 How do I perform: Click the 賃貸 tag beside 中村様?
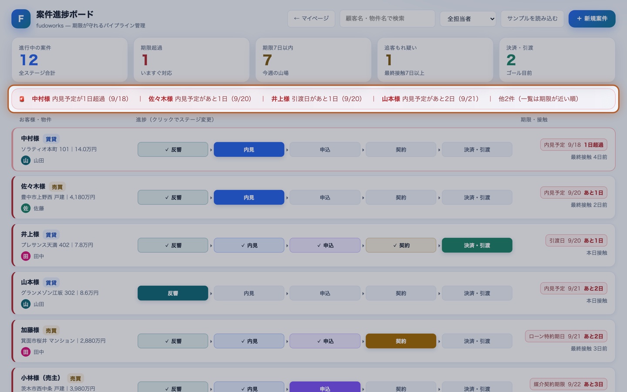(x=51, y=139)
